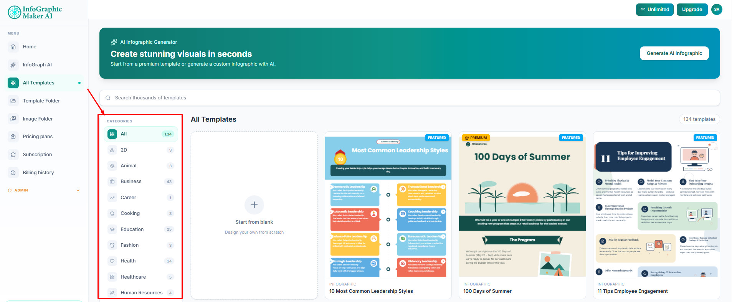The width and height of the screenshot is (732, 302).
Task: Filter templates by Cooking category
Action: click(141, 213)
